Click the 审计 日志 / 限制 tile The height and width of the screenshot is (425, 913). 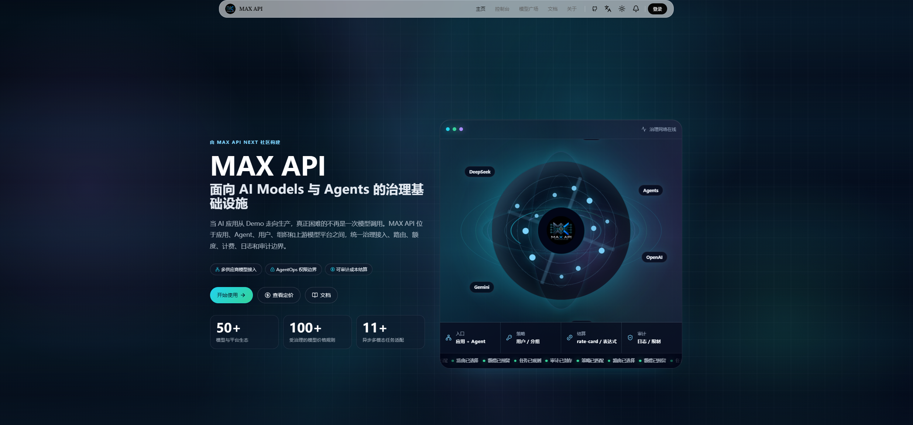(x=652, y=338)
